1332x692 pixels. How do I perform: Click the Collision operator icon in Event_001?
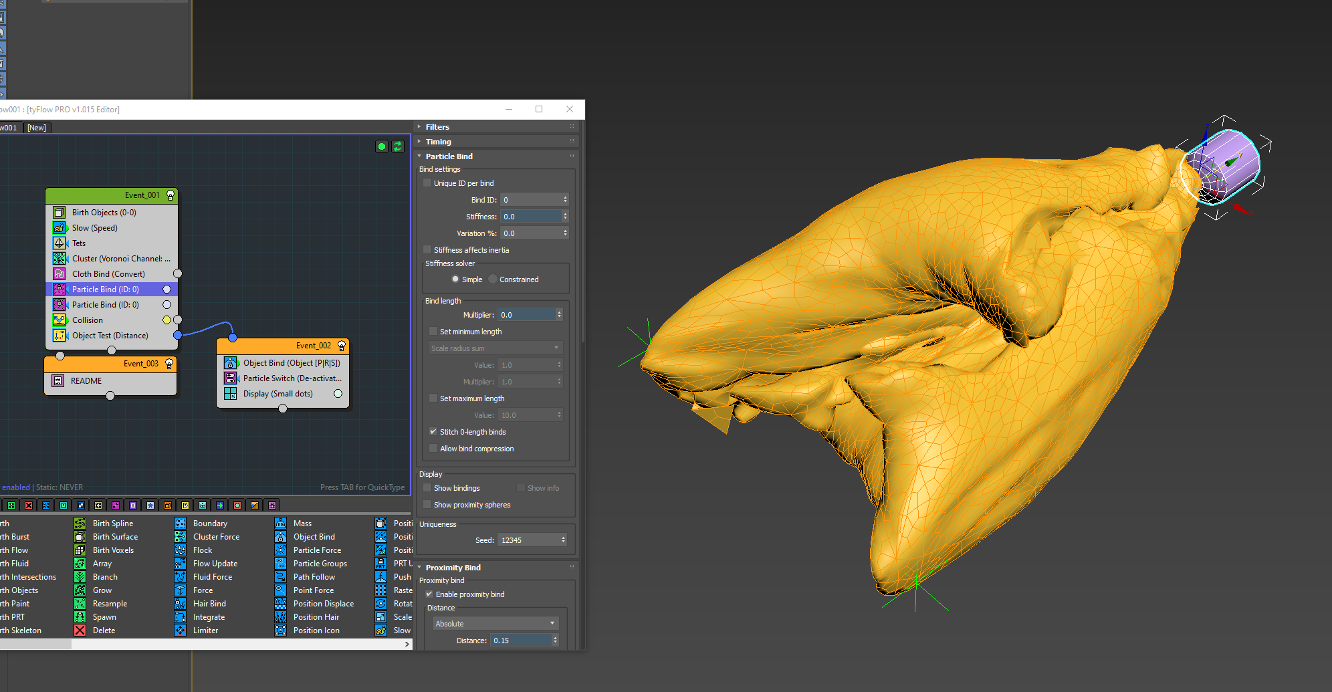(60, 320)
